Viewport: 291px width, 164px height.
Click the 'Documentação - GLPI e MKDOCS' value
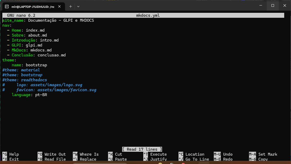point(61,20)
